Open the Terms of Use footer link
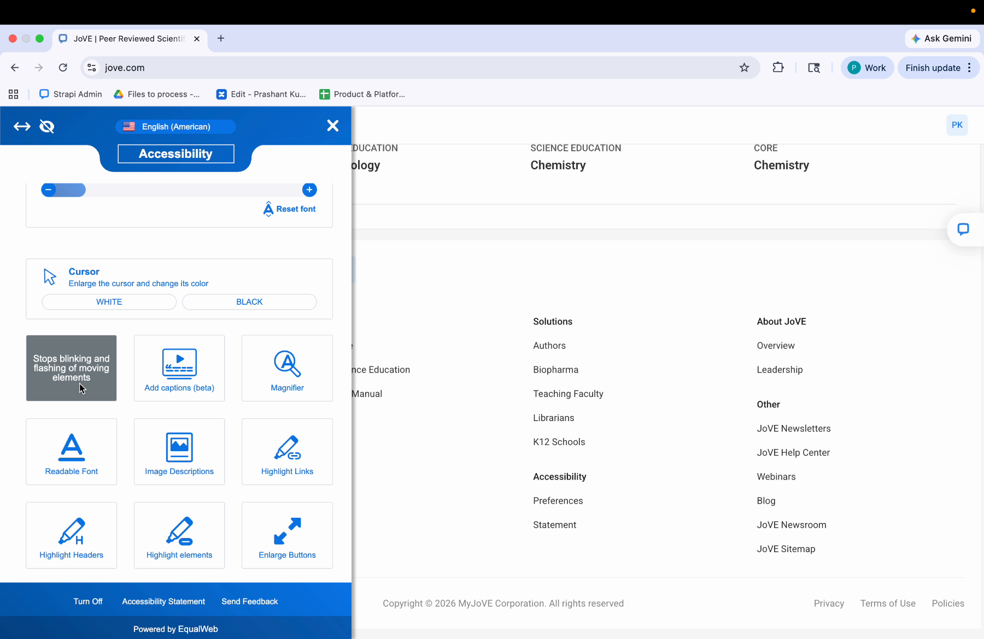 tap(888, 603)
